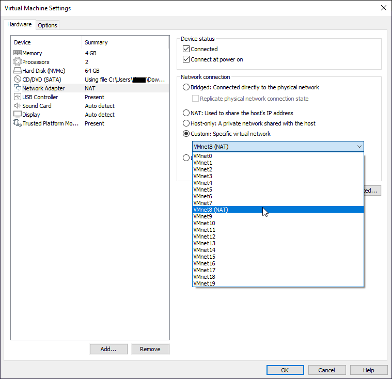
Task: Click the Add... button
Action: pyautogui.click(x=108, y=349)
